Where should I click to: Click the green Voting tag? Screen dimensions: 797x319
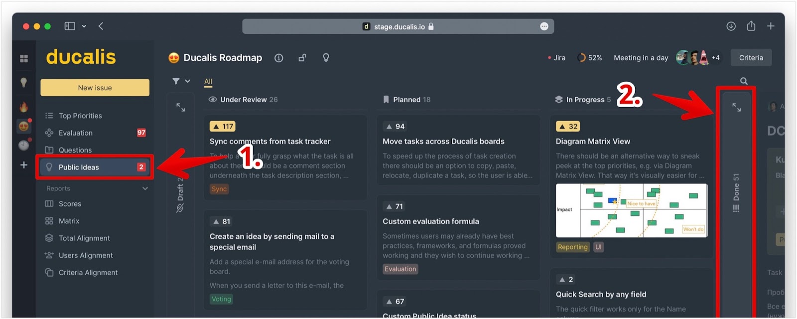[x=221, y=299]
